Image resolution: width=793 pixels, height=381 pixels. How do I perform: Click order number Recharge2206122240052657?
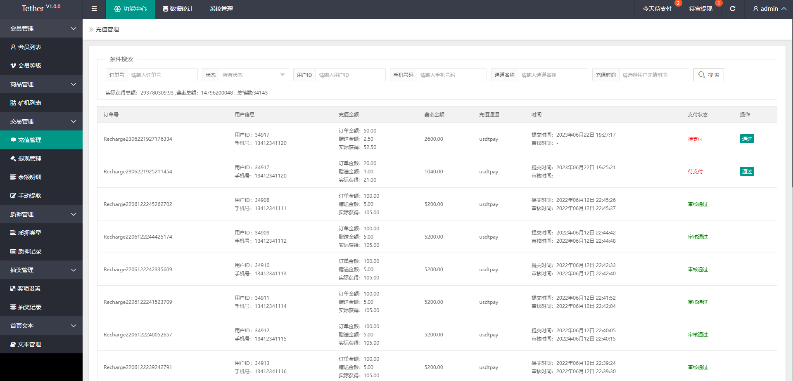[138, 335]
